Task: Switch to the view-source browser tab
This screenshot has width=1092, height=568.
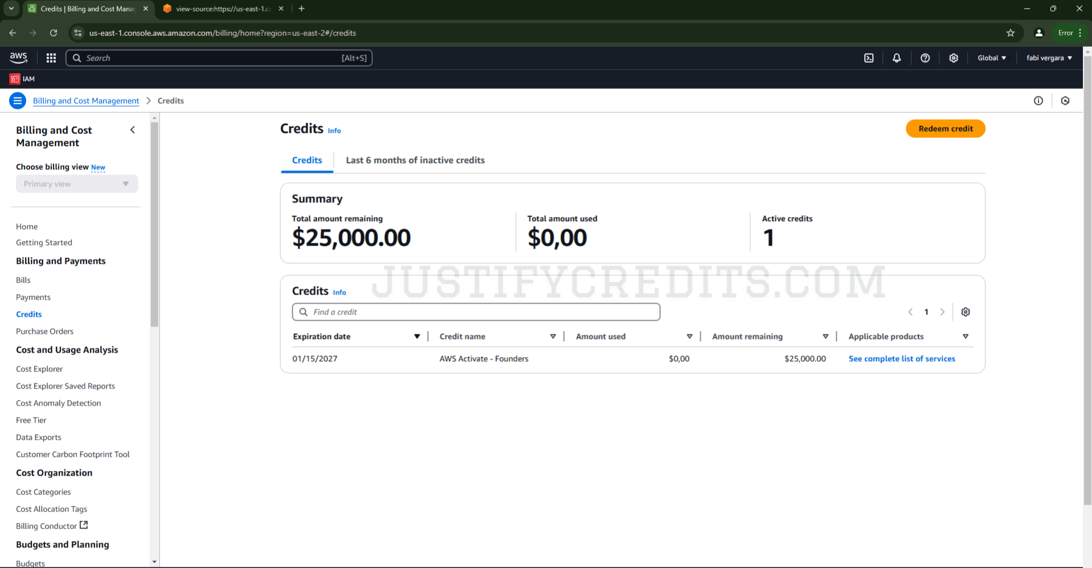Action: coord(223,9)
